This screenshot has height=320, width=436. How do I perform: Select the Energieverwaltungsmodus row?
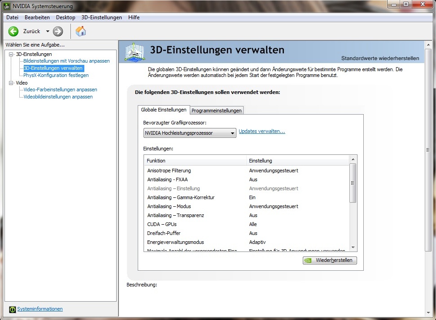click(246, 242)
